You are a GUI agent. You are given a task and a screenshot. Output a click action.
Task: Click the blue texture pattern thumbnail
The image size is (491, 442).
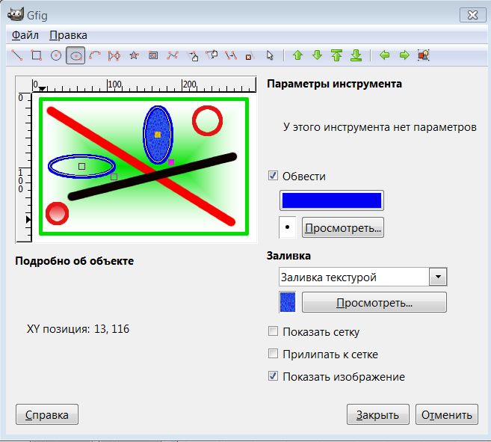(287, 302)
